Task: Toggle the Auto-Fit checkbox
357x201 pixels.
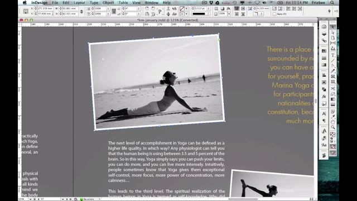Action: coord(274,14)
